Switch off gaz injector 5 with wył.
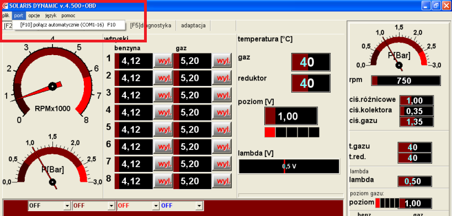 222,129
